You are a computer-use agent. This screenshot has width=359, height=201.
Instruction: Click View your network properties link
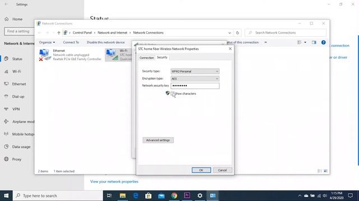(x=114, y=181)
